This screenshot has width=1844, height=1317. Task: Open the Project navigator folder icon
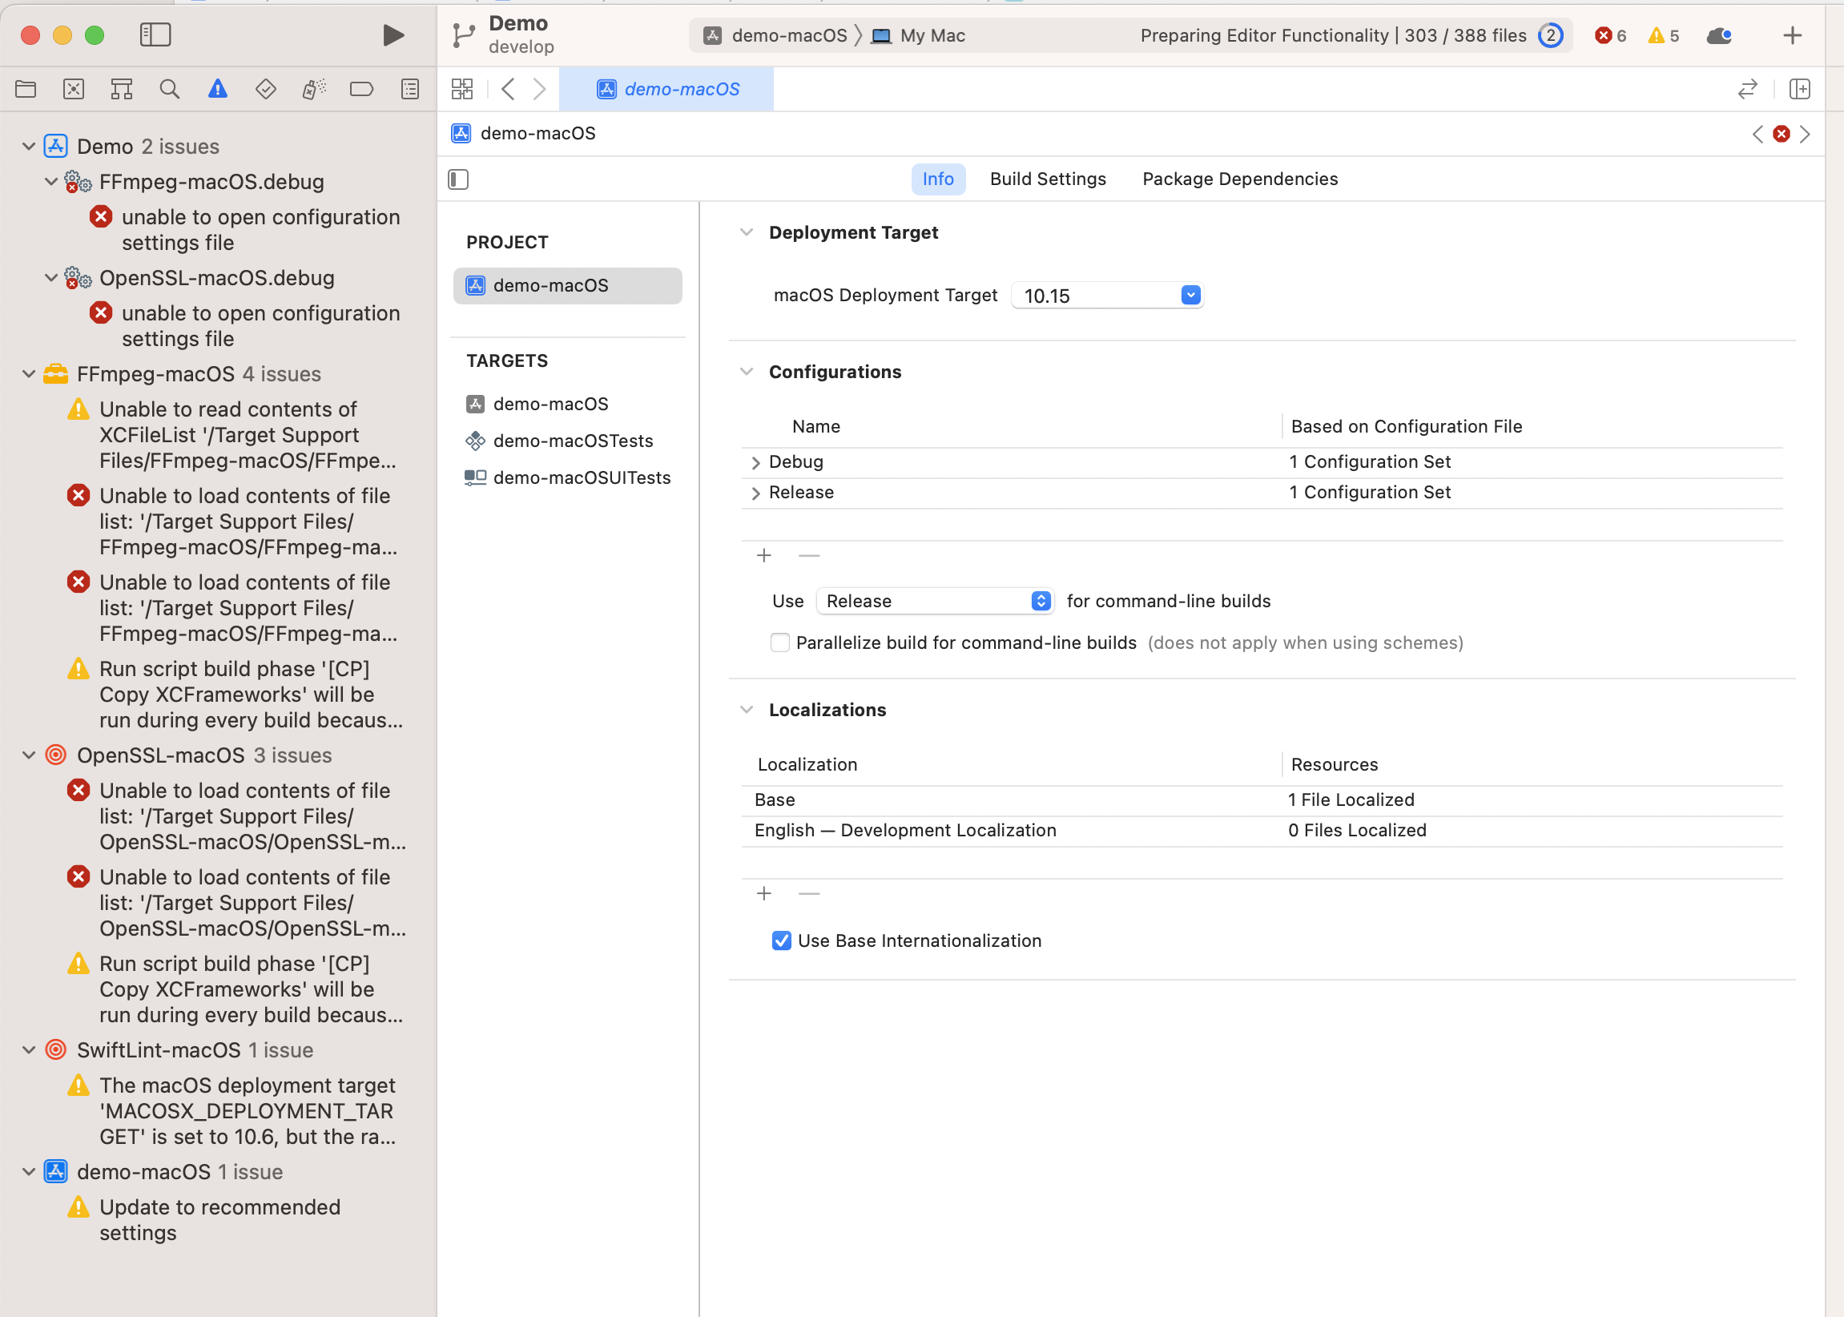[x=25, y=89]
